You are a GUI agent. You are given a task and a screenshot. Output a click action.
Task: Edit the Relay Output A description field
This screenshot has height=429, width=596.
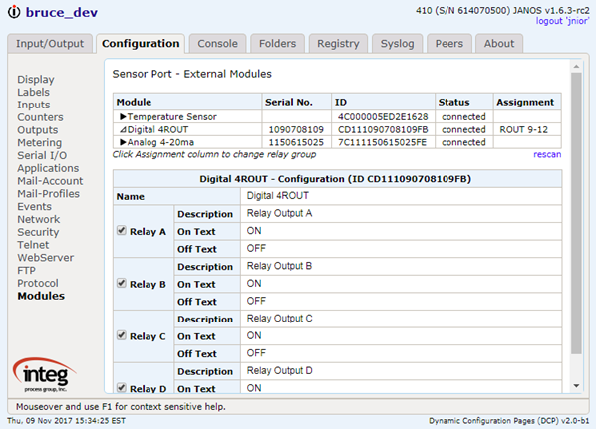click(401, 213)
